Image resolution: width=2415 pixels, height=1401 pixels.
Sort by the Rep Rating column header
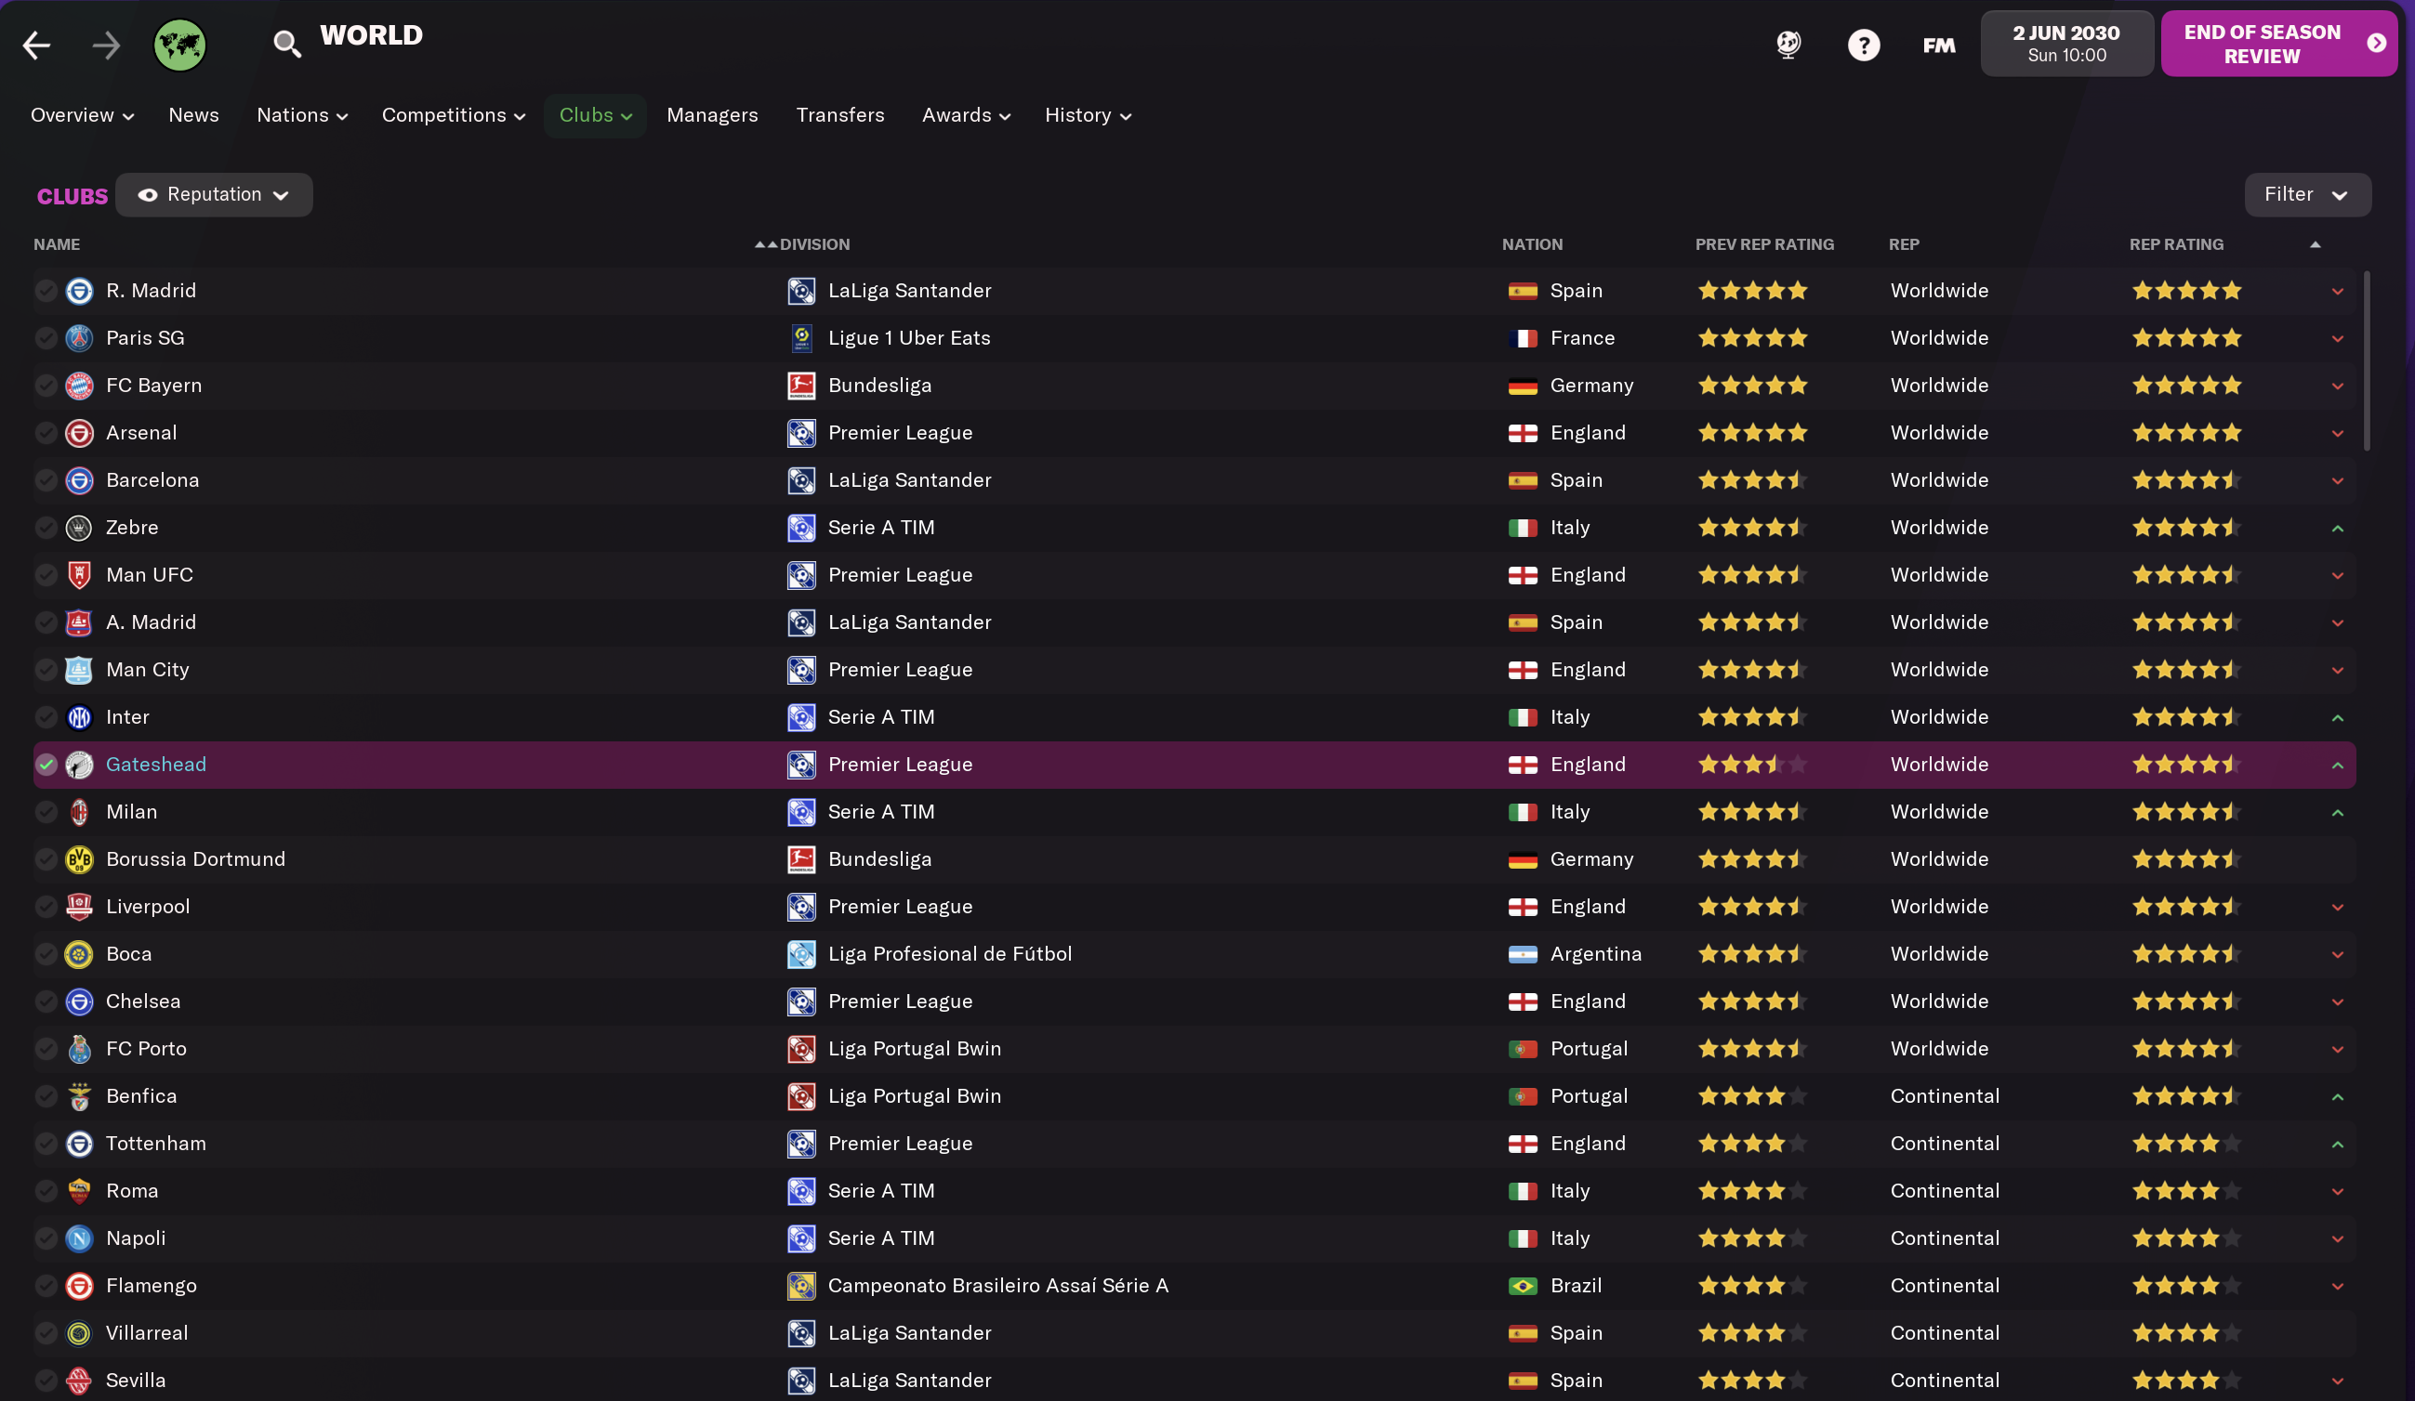(x=2175, y=244)
